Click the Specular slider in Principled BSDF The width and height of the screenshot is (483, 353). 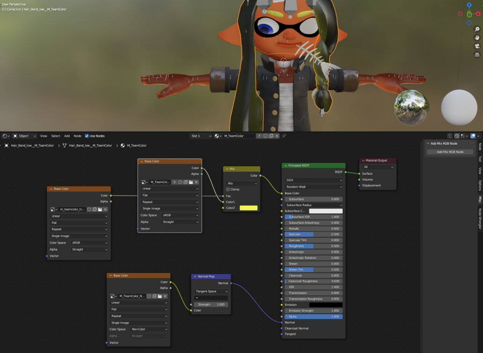coord(314,235)
